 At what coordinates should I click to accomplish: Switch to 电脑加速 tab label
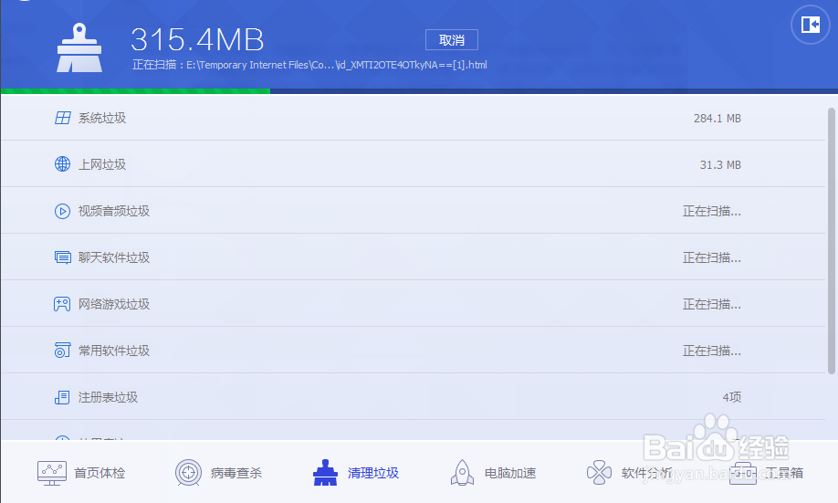510,473
